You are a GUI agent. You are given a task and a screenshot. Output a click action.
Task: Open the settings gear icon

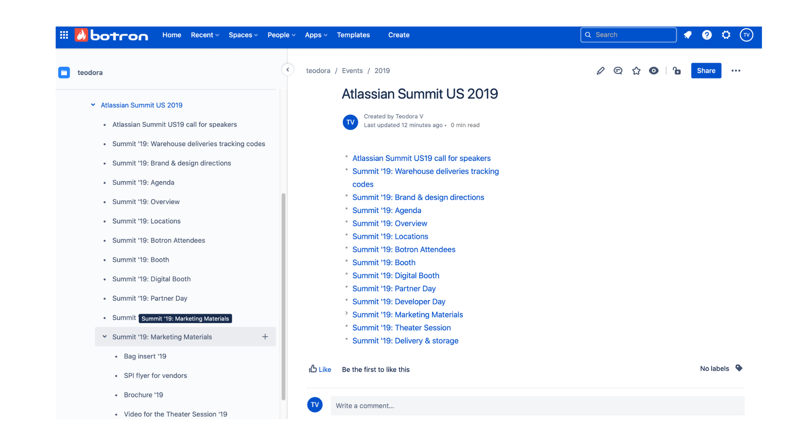726,35
